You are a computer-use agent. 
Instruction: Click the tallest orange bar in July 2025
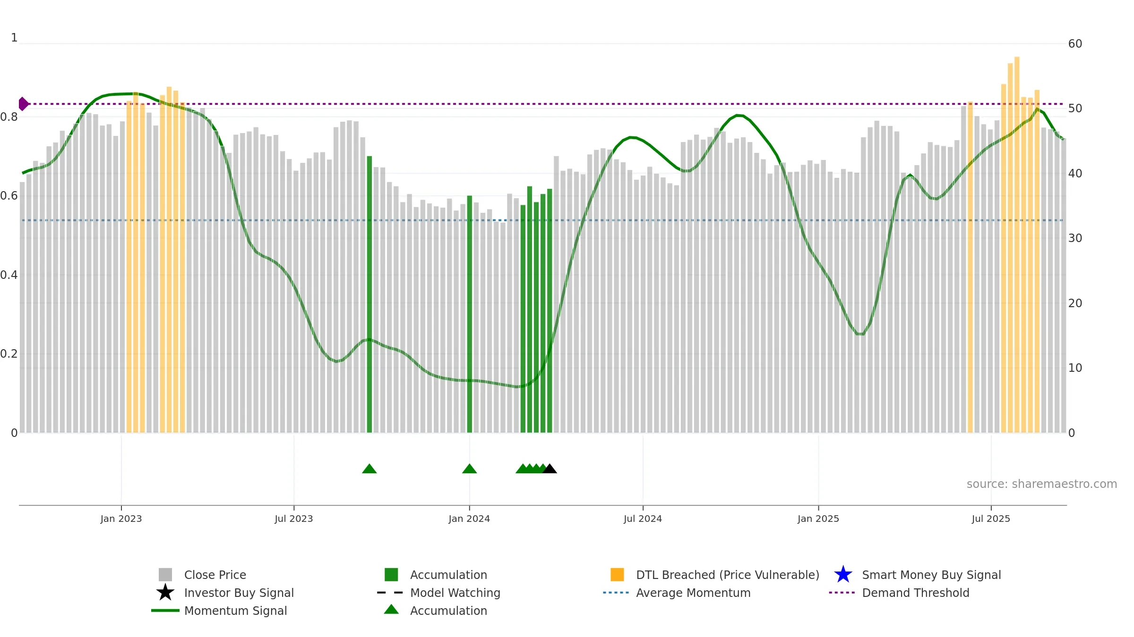(x=1017, y=244)
